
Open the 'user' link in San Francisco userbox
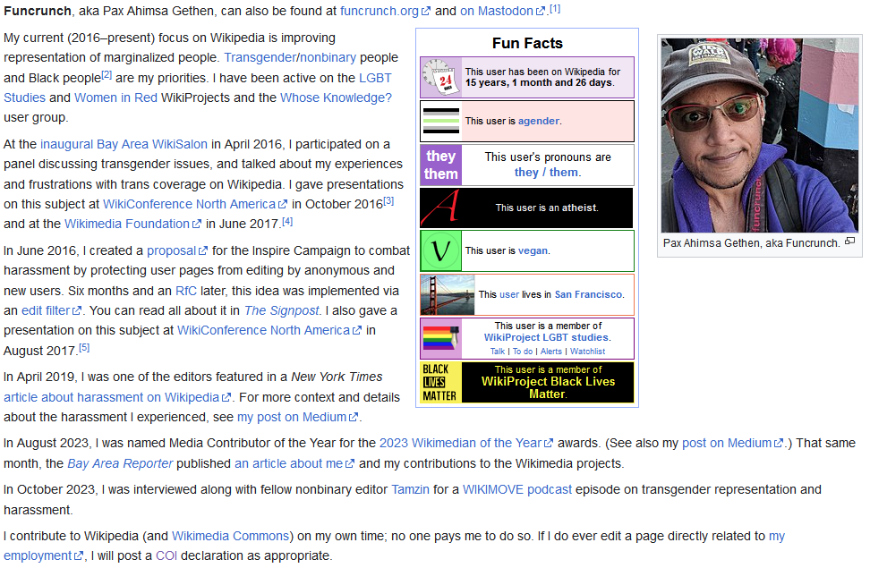click(x=509, y=294)
